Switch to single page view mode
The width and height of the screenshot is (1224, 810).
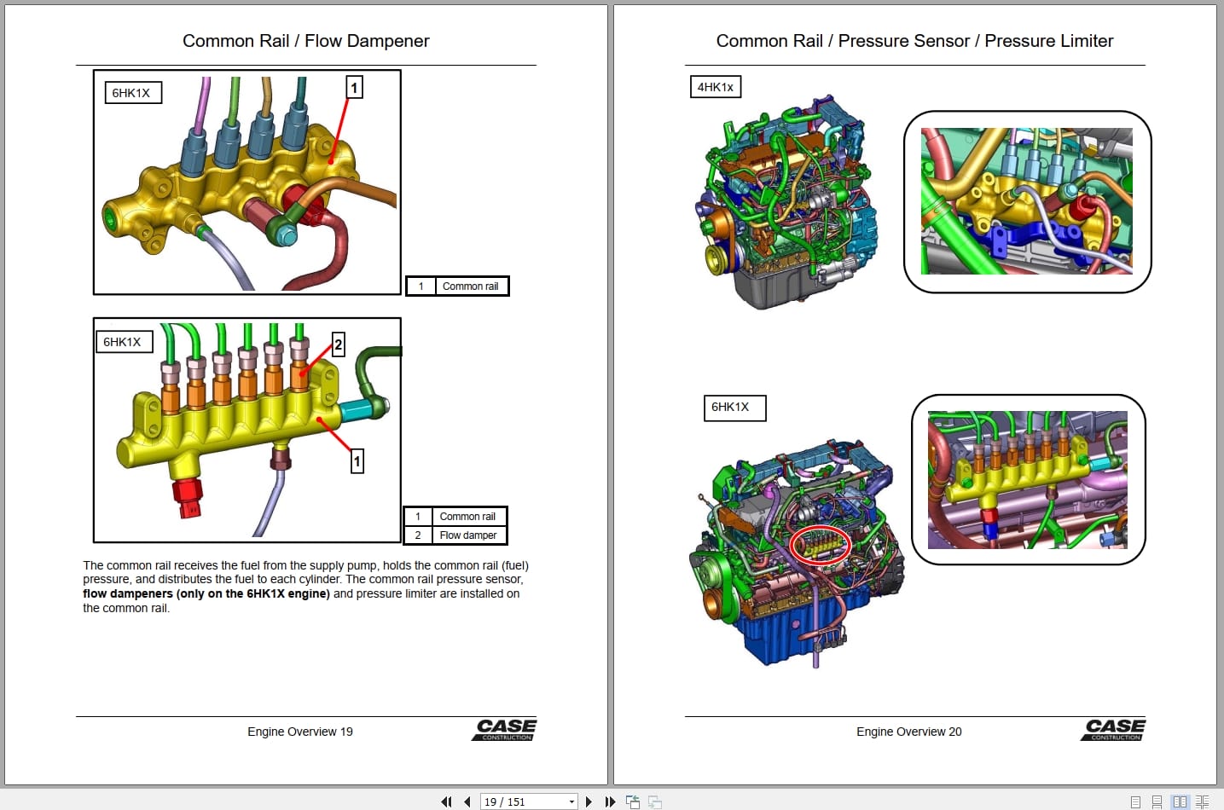click(1135, 801)
